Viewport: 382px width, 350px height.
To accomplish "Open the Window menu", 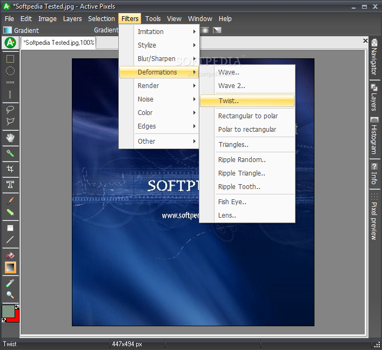I will pyautogui.click(x=200, y=19).
